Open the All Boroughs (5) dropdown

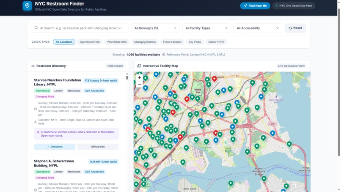[155, 28]
